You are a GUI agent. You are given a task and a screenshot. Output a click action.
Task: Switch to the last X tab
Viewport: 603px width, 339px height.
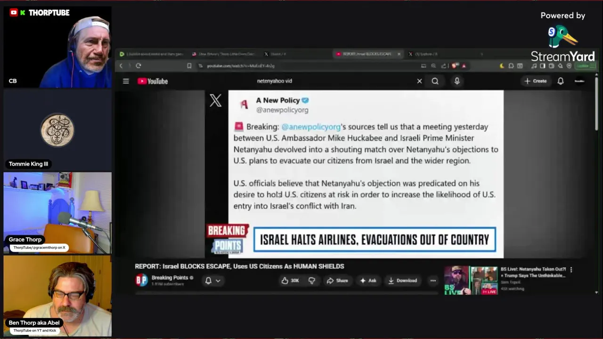point(424,54)
